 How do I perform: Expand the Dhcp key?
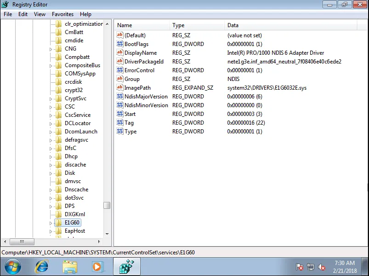[51, 157]
